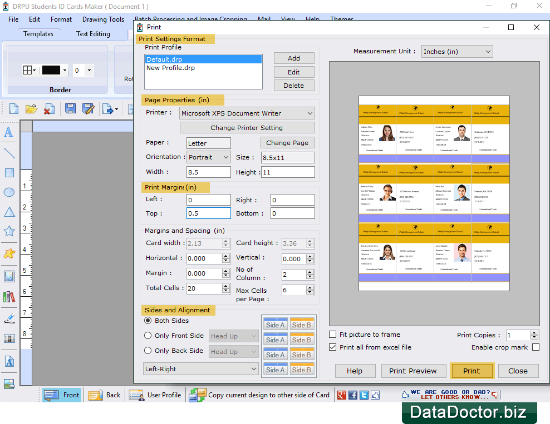Insert a picture with the image tool
This screenshot has width=550, height=424.
9,277
